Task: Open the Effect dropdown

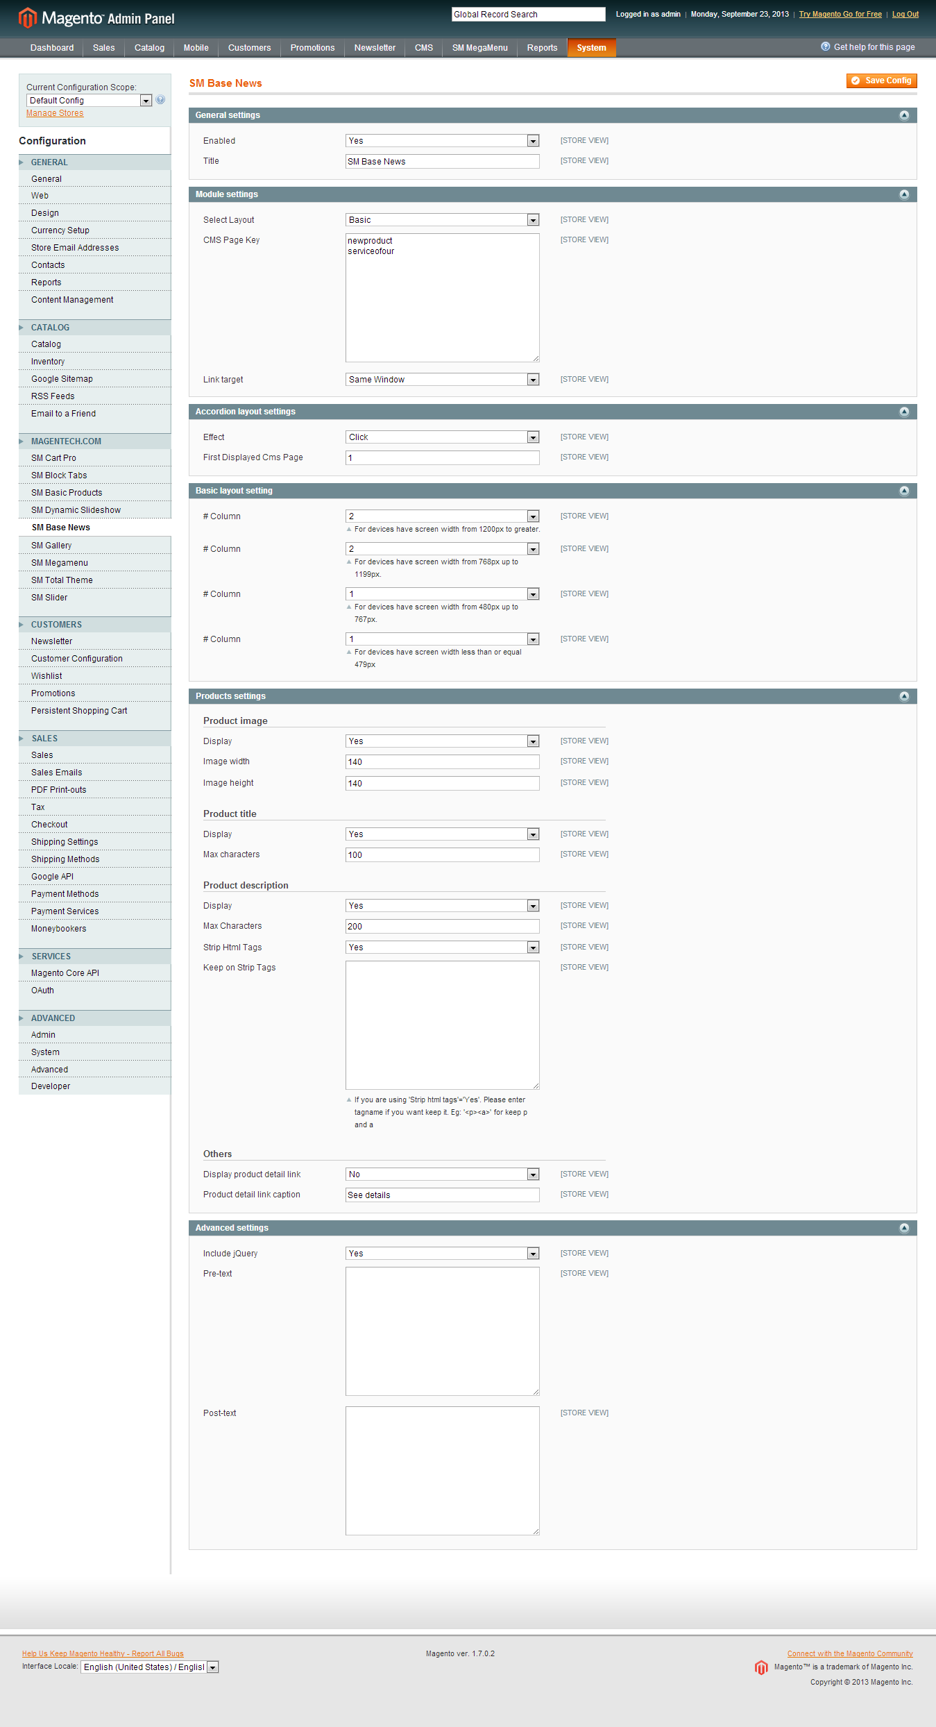Action: coord(442,437)
